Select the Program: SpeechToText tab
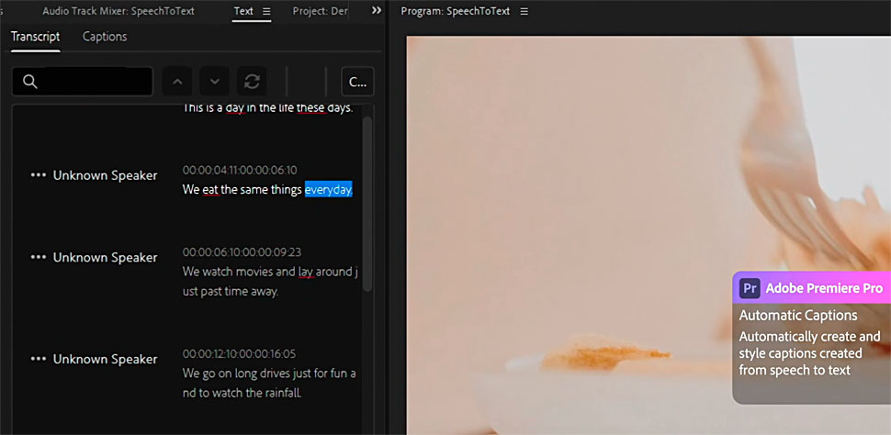891x435 pixels. click(456, 11)
